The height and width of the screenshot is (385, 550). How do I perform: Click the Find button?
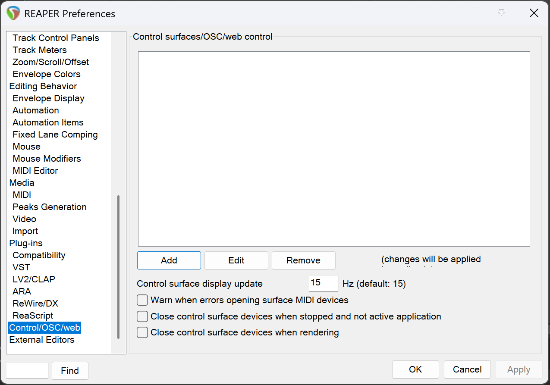pos(70,371)
